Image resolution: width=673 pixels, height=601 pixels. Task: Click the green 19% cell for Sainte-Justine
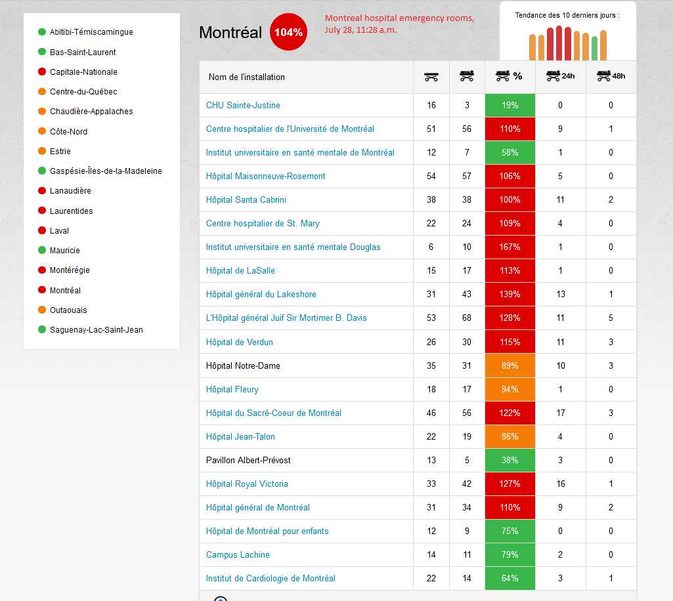pyautogui.click(x=510, y=105)
